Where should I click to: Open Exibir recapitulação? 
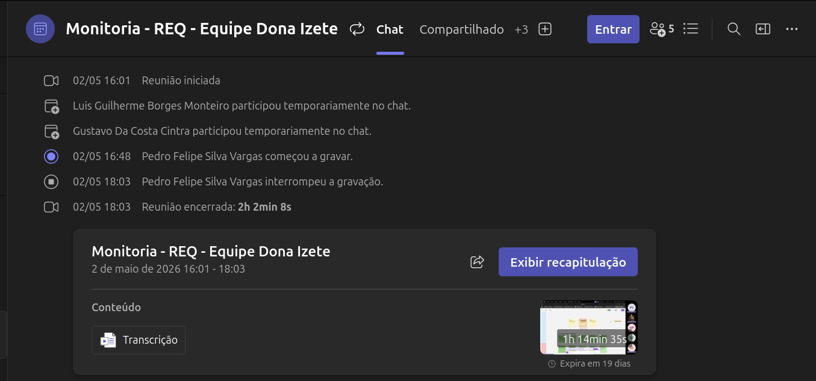(568, 262)
